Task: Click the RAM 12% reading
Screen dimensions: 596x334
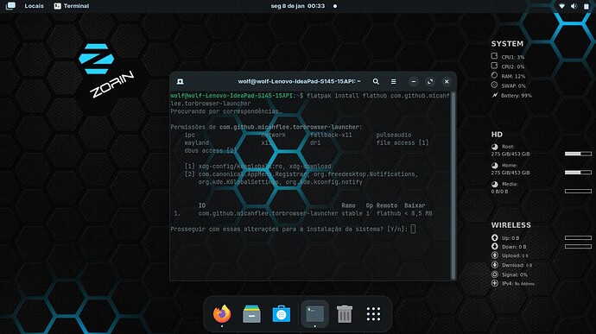Action: point(513,76)
